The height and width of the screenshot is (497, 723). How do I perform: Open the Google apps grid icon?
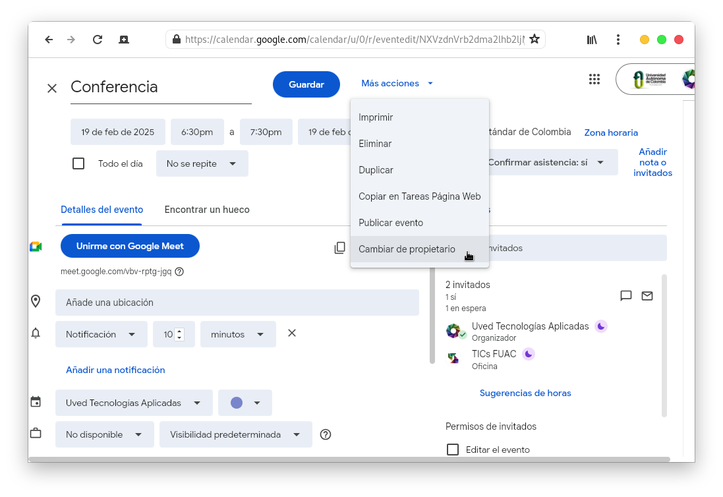point(594,80)
